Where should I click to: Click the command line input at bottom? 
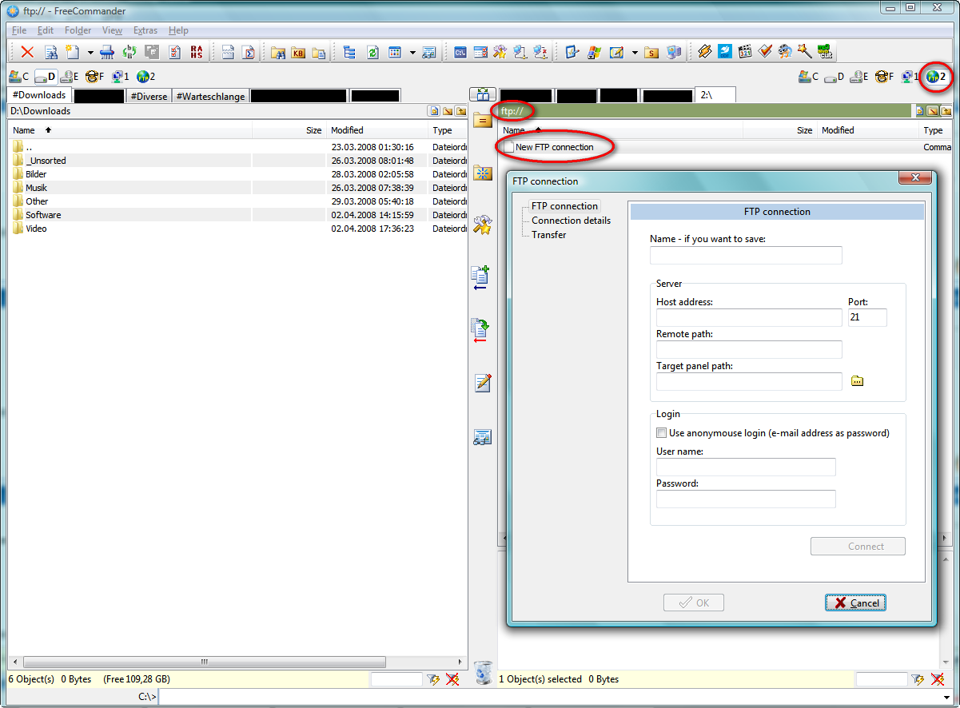(x=556, y=697)
